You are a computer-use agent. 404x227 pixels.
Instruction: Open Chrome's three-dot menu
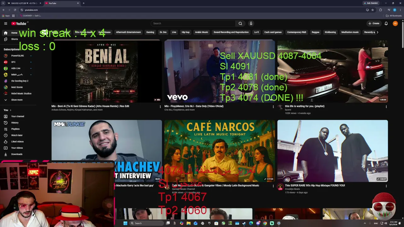pos(400,10)
